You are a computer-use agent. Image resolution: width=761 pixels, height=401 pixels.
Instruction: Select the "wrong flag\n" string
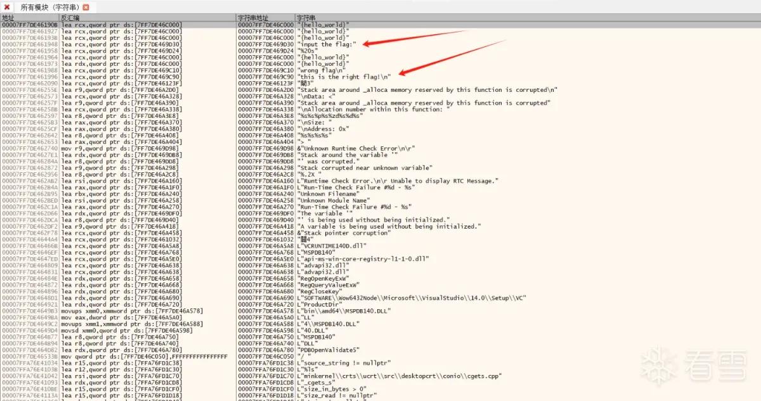(321, 70)
